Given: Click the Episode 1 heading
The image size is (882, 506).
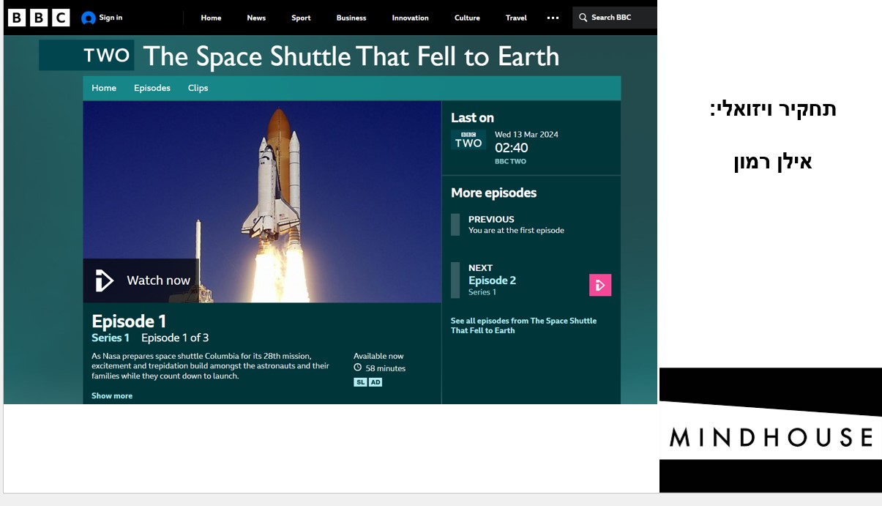Looking at the screenshot, I should coord(129,321).
